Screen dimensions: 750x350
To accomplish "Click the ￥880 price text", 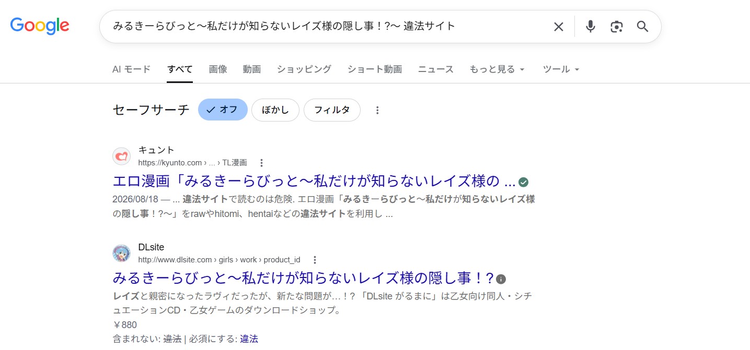I will [x=125, y=325].
